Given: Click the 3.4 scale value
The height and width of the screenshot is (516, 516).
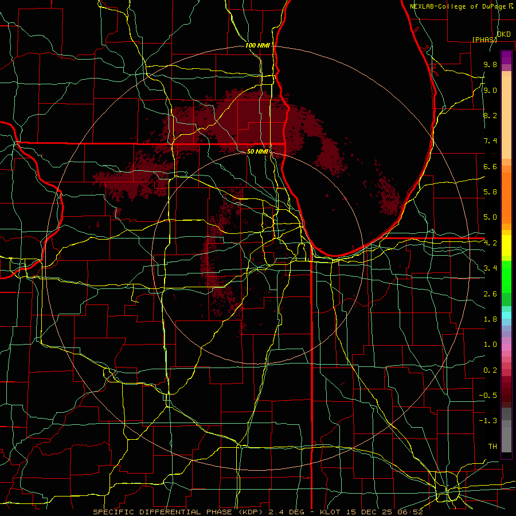Looking at the screenshot, I should [490, 268].
